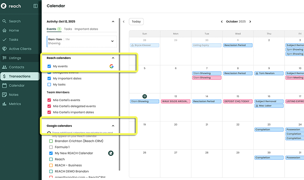Switch to the Important dates tab
Viewport: 304px width, 180px height.
[86, 29]
